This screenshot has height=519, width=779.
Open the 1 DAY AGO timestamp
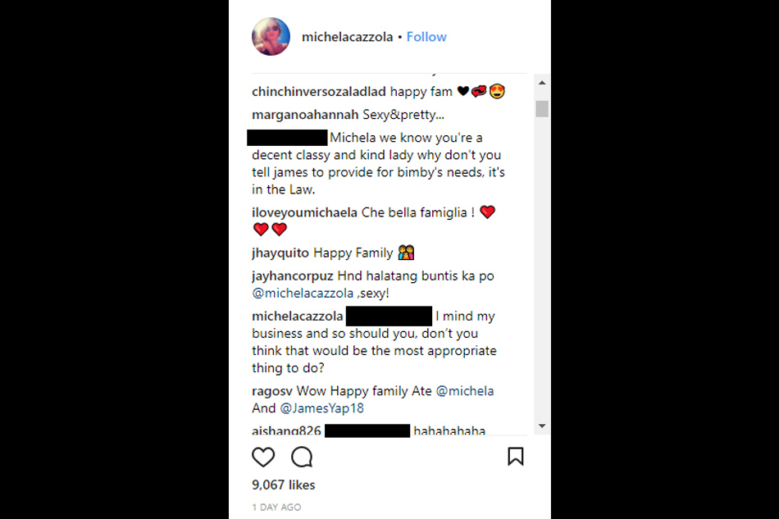coord(276,507)
